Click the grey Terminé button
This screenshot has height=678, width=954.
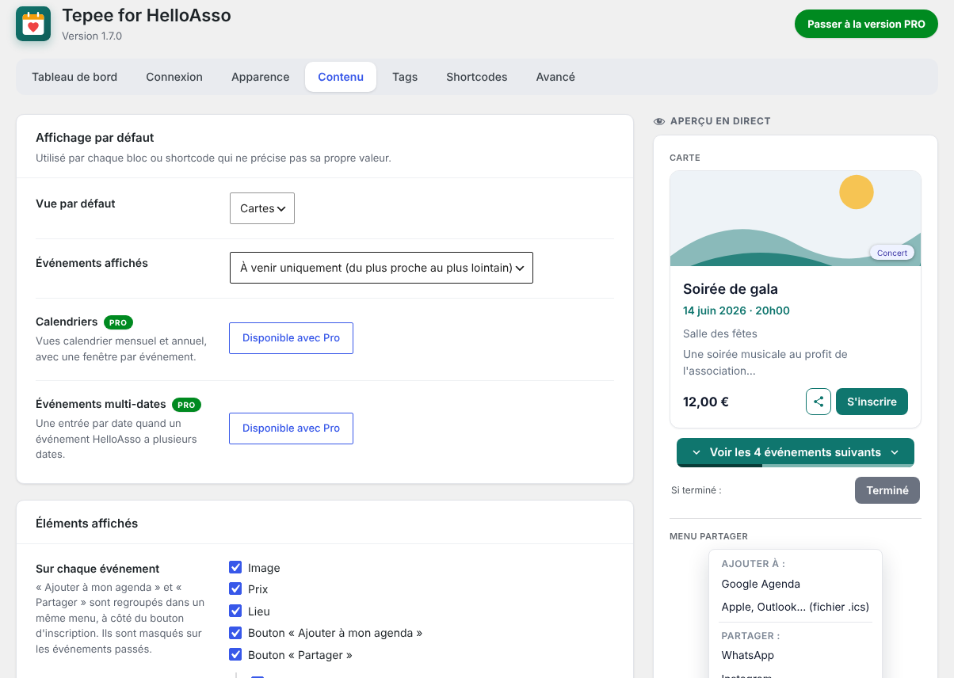pyautogui.click(x=887, y=490)
